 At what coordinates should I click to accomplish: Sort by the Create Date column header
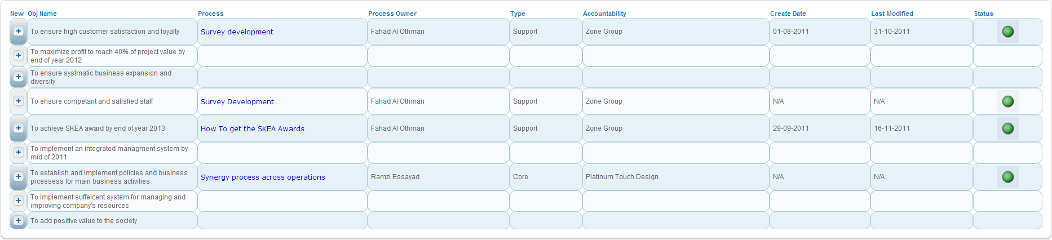coord(788,14)
